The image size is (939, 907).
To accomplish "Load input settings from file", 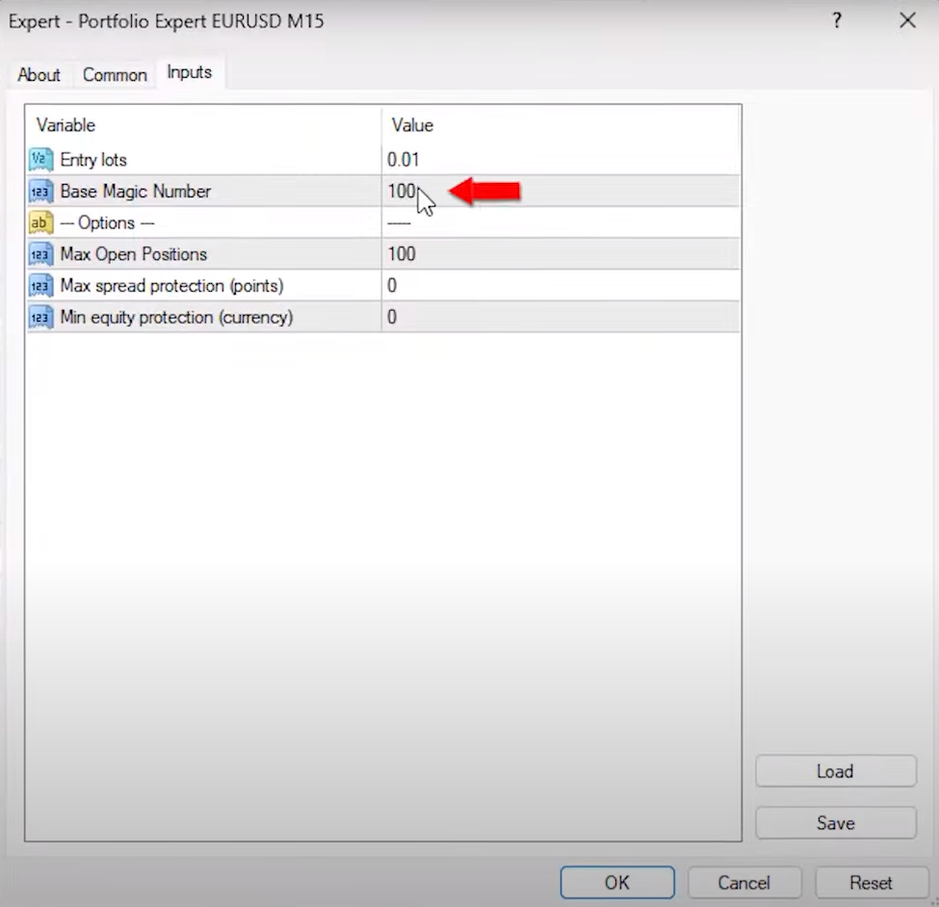I will pos(835,771).
